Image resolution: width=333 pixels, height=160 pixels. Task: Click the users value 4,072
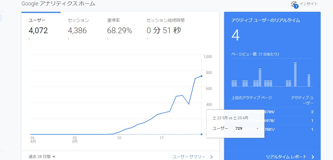(38, 30)
